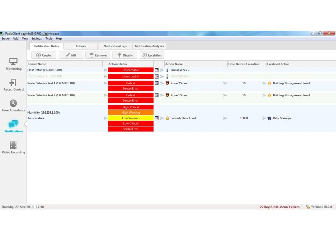
Task: Select the Humidity (192.168.1.100) sensor
Action: coord(44,112)
